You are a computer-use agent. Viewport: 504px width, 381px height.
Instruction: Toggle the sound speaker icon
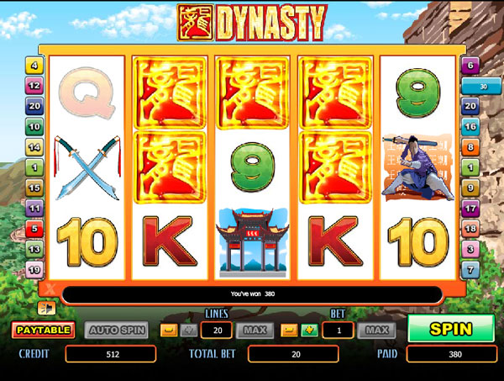(46, 309)
